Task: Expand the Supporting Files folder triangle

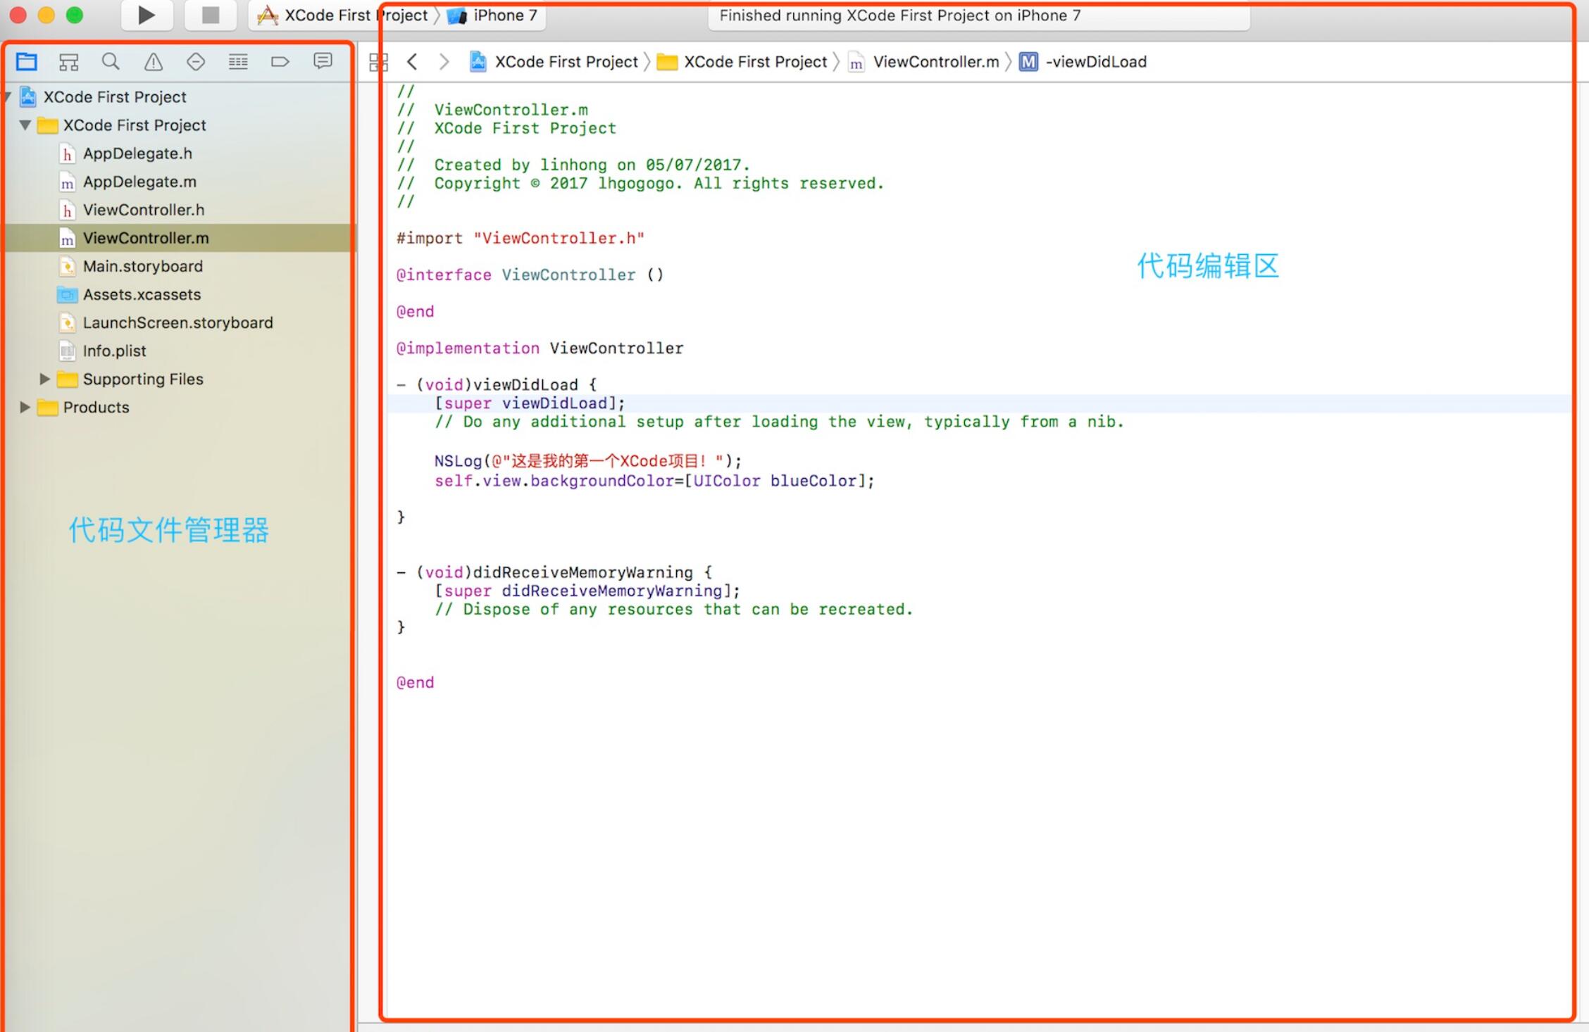Action: [x=44, y=379]
